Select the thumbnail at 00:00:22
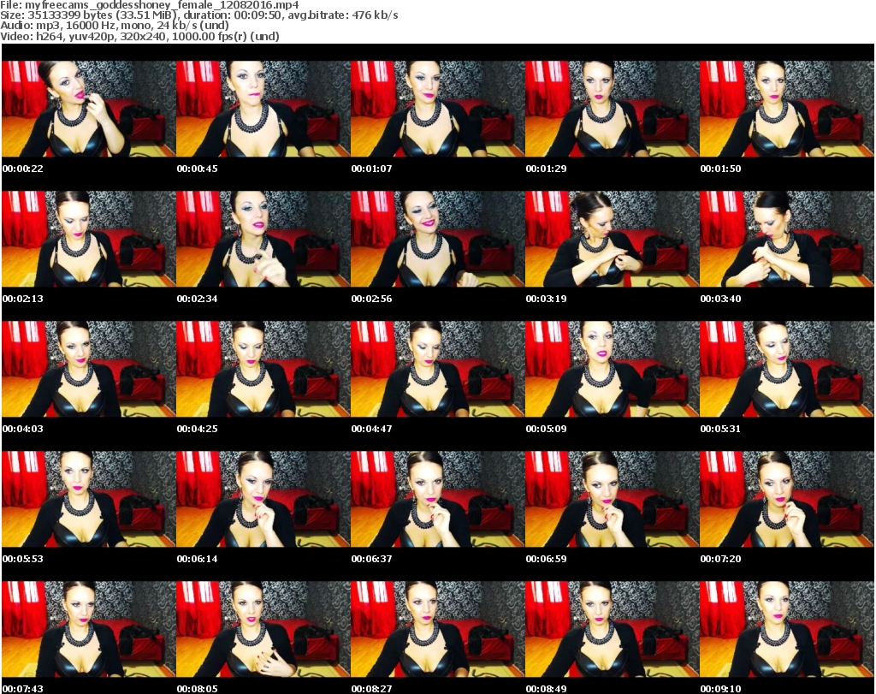876x694 pixels. tap(88, 109)
